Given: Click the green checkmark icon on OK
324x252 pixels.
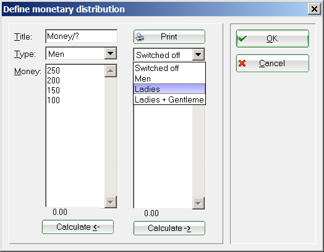Looking at the screenshot, I should (x=242, y=38).
